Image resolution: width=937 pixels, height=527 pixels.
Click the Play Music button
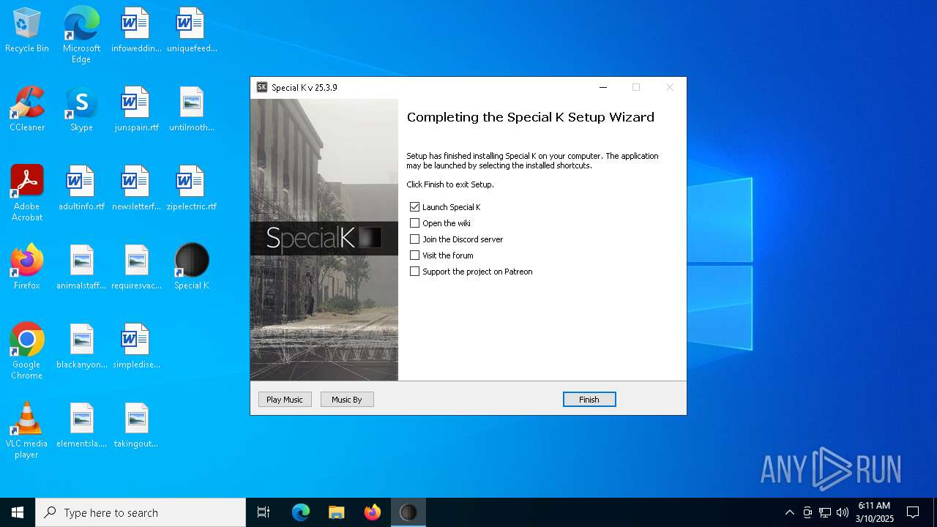pyautogui.click(x=285, y=400)
